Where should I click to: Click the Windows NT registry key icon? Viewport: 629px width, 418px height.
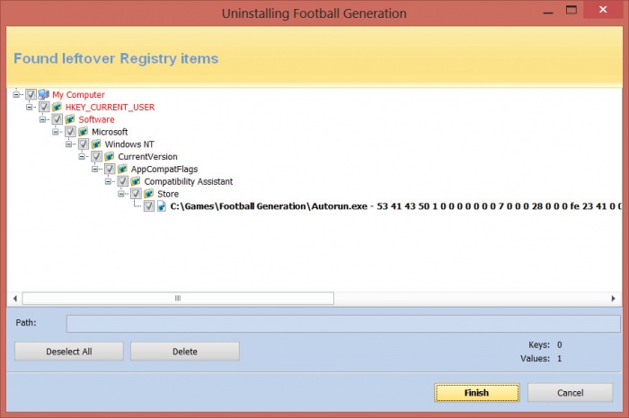pos(96,144)
